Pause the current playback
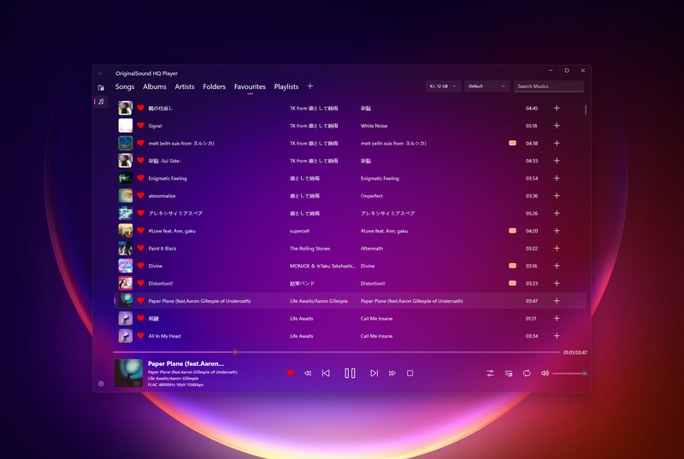Viewport: 684px width, 459px height. [350, 374]
